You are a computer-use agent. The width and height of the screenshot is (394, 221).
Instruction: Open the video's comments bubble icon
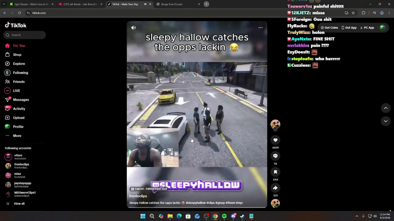coord(275,156)
